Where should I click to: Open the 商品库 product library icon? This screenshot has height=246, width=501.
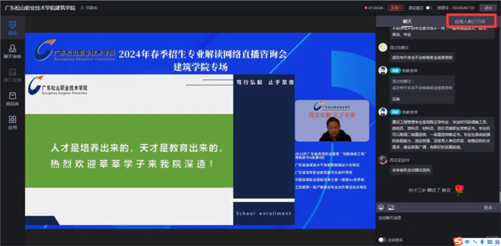[x=13, y=99]
